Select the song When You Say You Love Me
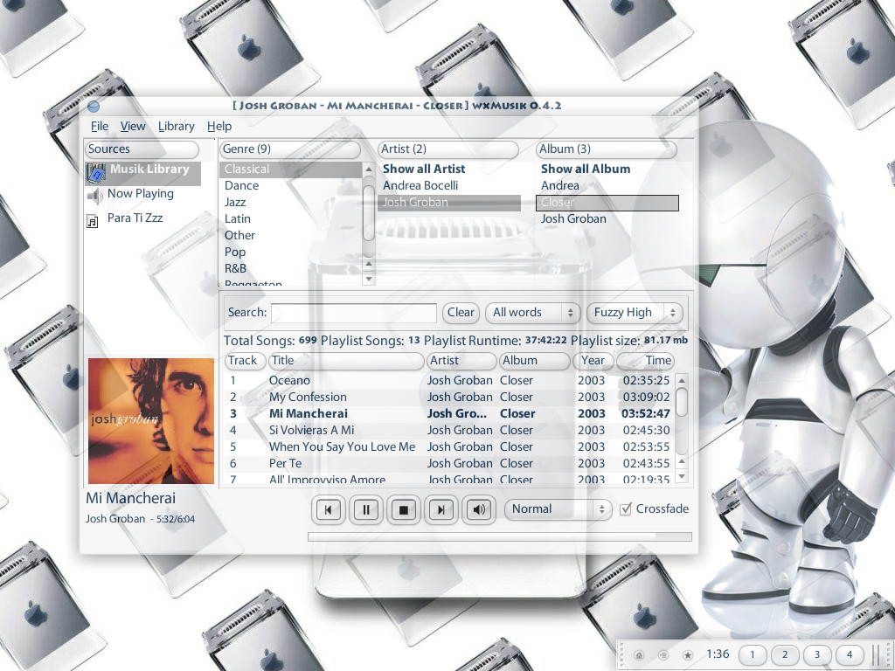Screen dimensions: 895x671 click(449, 446)
